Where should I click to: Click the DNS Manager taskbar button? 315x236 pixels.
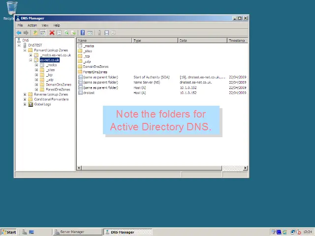coord(128,232)
